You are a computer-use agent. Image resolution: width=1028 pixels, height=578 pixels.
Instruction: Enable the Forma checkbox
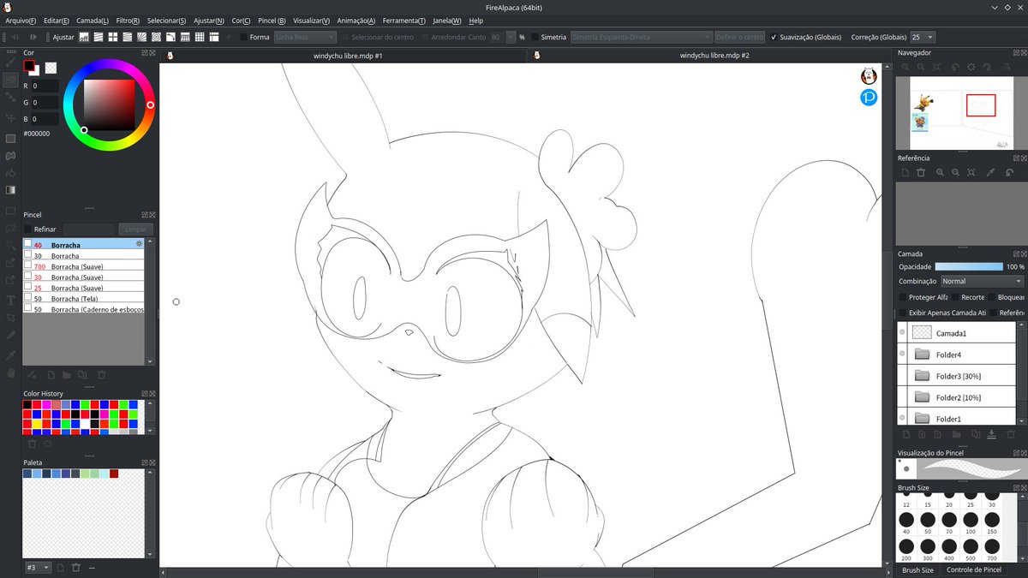pyautogui.click(x=244, y=37)
